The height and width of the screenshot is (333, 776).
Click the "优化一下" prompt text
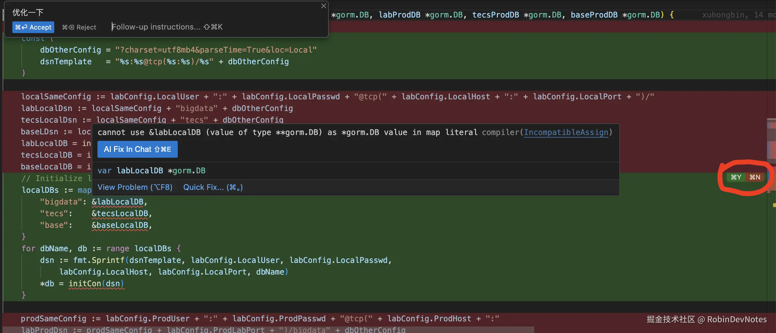pos(28,13)
